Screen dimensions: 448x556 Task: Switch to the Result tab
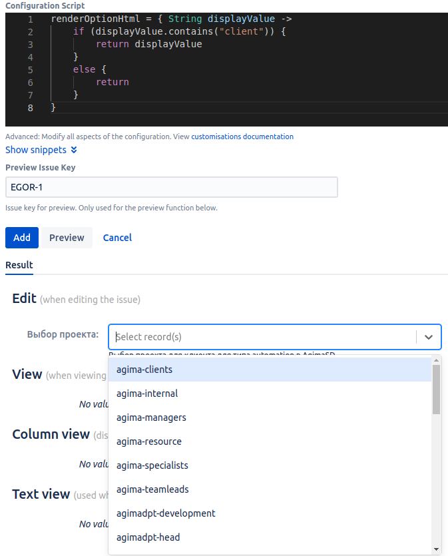(x=19, y=265)
